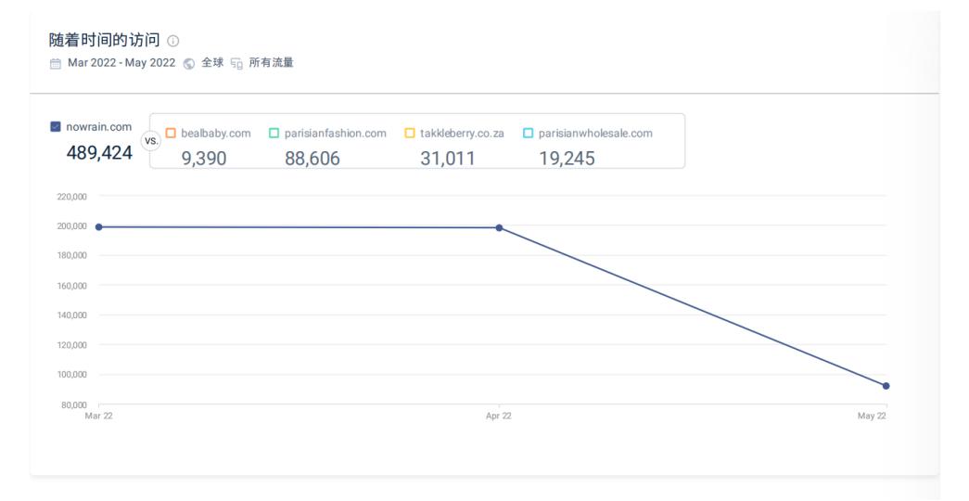The width and height of the screenshot is (969, 501).
Task: Click the takkleberry.co.za label
Action: [x=463, y=133]
